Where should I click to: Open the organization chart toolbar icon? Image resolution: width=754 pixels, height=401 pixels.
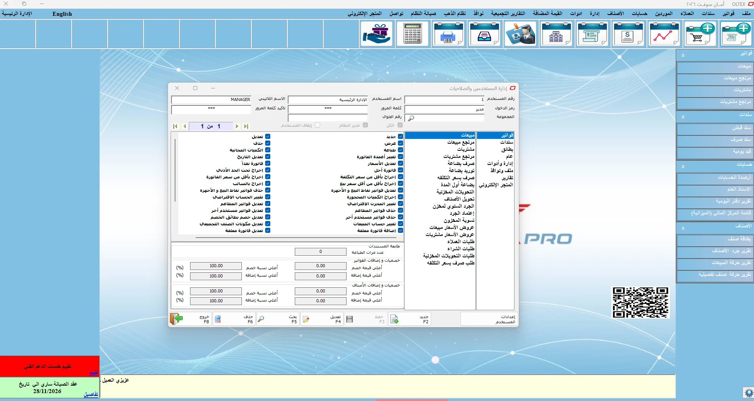click(x=556, y=34)
